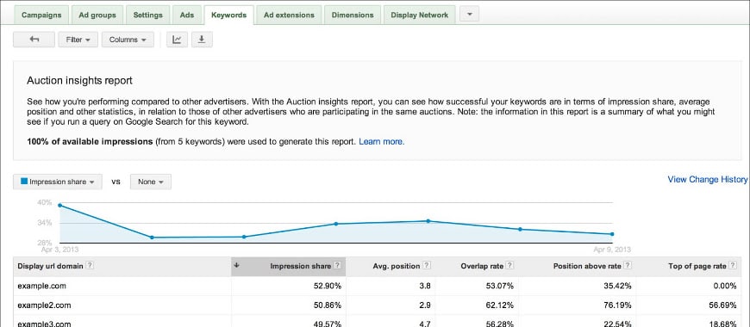Open help icon next to Impression share header
The height and width of the screenshot is (327, 750).
coord(338,266)
